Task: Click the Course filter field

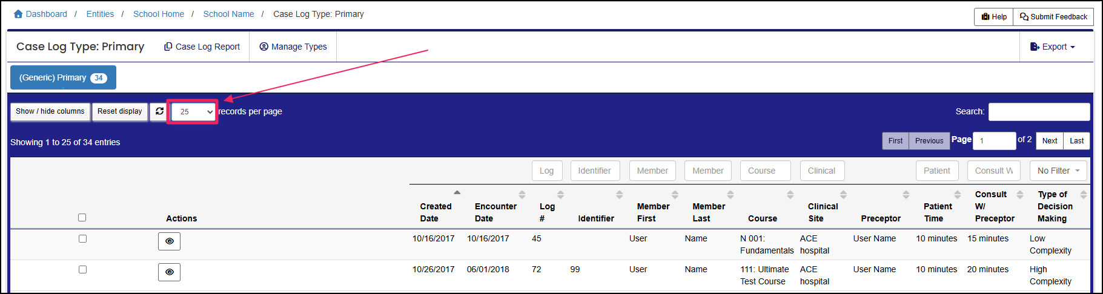Action: [x=765, y=171]
